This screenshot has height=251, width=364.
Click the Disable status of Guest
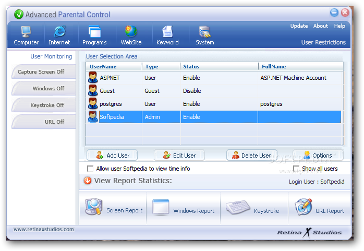[x=192, y=91]
